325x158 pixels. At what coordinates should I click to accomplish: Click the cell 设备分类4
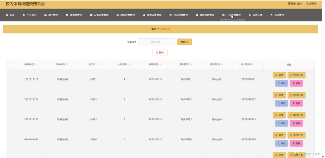(x=63, y=139)
